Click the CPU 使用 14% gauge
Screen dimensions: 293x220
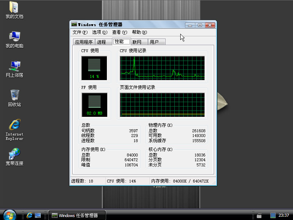[x=94, y=68]
